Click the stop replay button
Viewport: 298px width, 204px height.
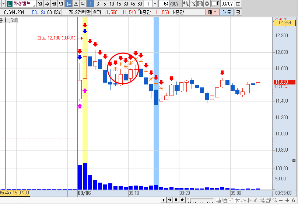tap(176, 200)
